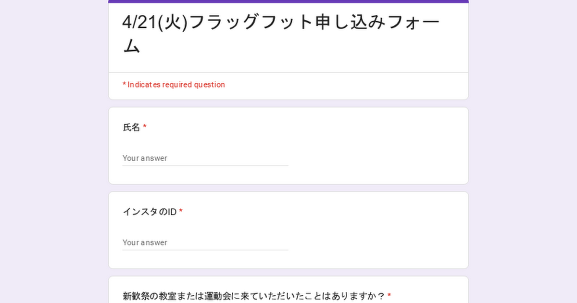Click the asterisk after ありますか？ question

[x=389, y=296]
